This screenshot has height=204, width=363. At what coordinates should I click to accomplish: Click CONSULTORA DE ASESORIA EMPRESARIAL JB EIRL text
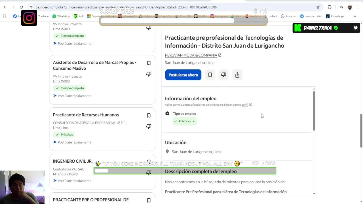[x=90, y=123]
